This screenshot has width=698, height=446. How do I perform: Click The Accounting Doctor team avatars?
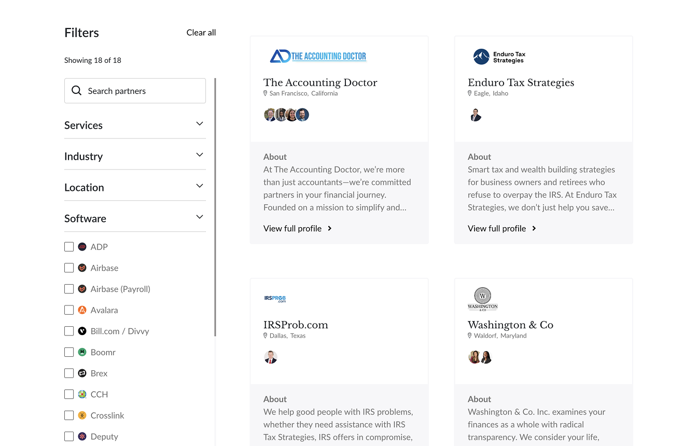[x=287, y=115]
